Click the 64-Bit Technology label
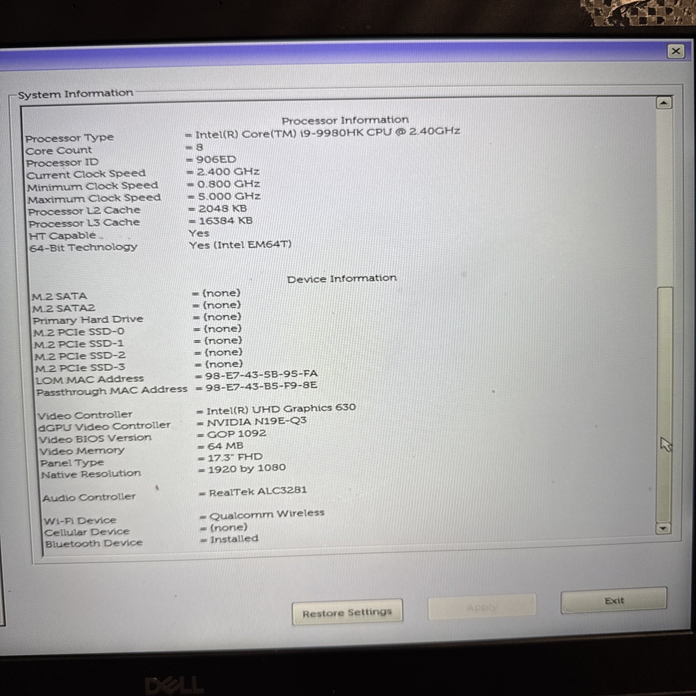696x696 pixels. click(x=83, y=248)
